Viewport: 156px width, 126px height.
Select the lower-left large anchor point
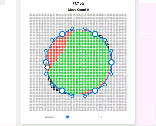tap(62, 90)
